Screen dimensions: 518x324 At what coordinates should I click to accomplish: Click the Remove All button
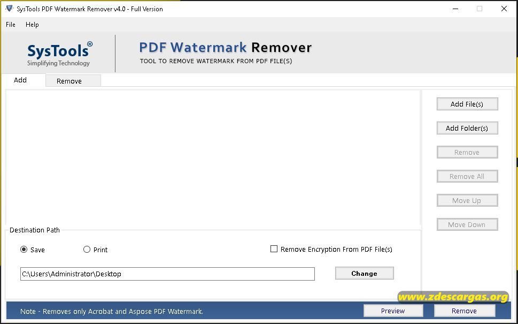pos(467,176)
